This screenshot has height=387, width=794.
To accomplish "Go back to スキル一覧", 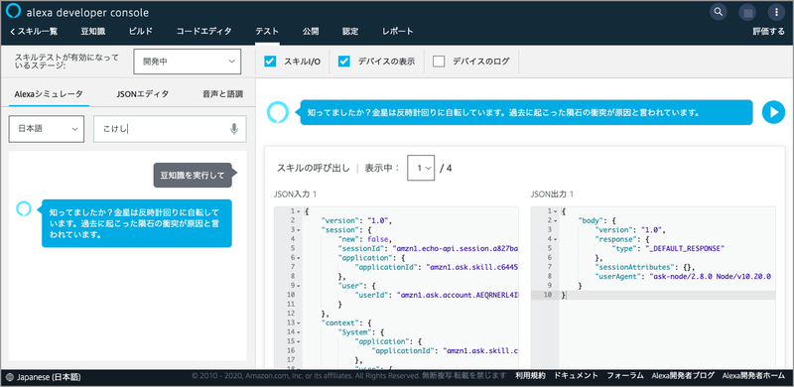I will (34, 32).
